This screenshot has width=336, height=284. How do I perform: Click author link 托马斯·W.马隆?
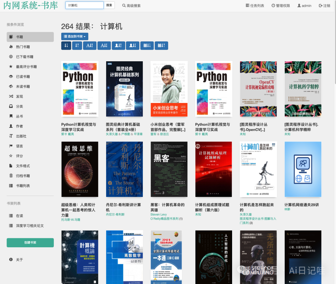(x=71, y=220)
